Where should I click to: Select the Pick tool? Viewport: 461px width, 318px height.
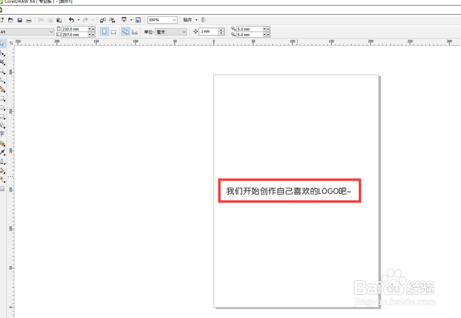3,43
